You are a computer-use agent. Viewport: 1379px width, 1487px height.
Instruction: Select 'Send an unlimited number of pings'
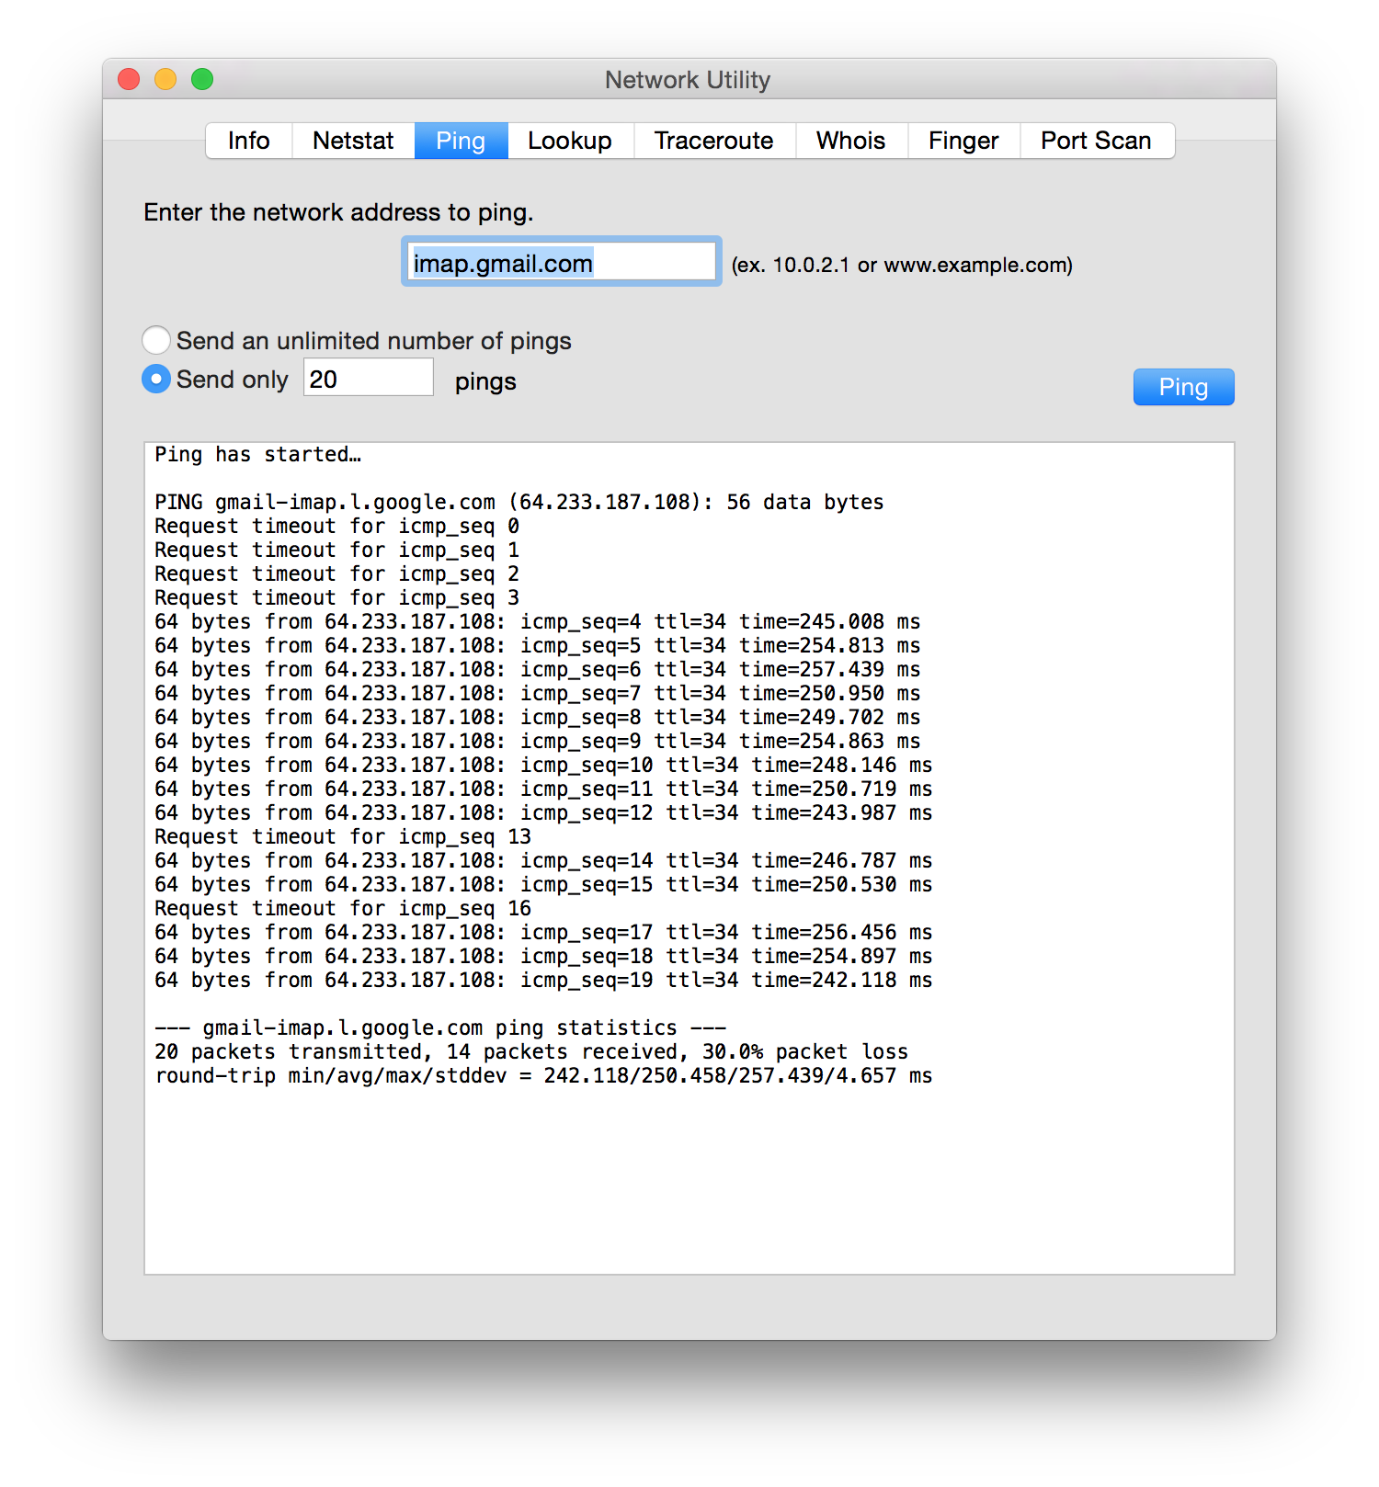tap(357, 341)
